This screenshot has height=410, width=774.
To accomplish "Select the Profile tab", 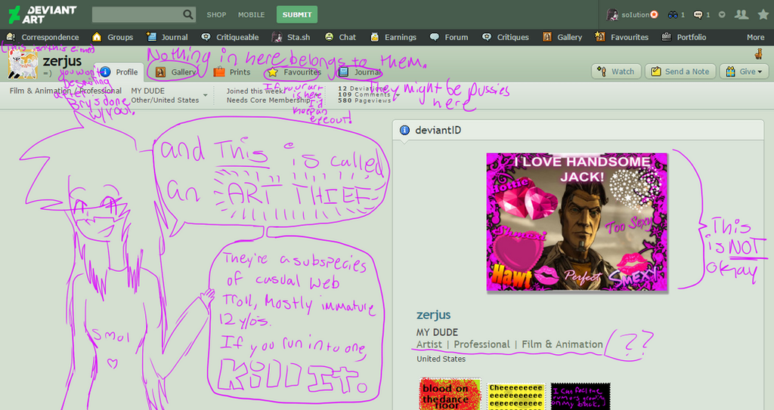I will pos(119,72).
